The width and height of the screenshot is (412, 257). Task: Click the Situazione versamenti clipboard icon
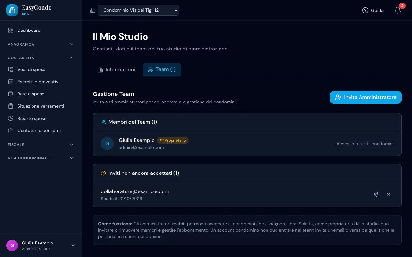11,106
